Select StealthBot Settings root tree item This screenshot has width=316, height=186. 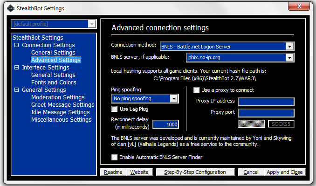38,37
